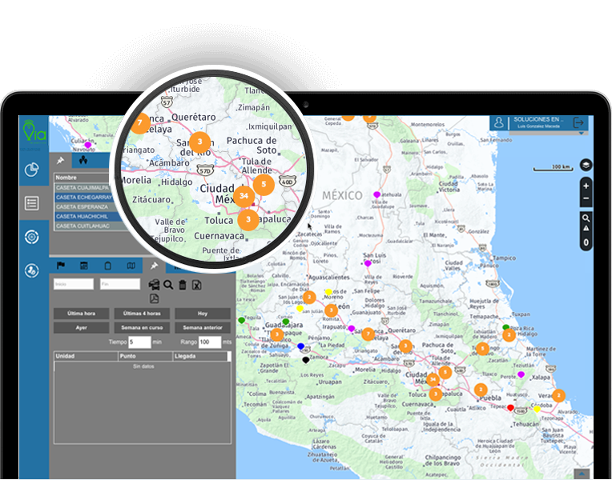
Task: Click the target geofence sidebar icon
Action: [32, 237]
